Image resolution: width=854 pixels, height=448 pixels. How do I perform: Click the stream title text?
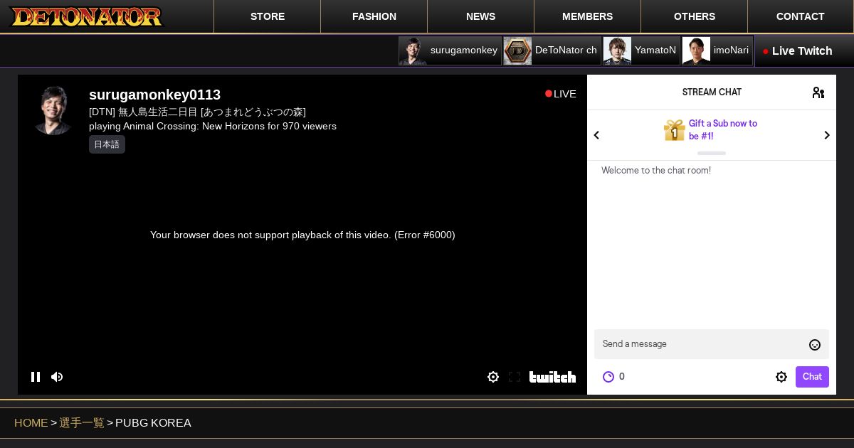(197, 112)
